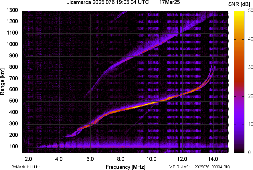Click the Frequency [MHz] axis label

(126, 167)
